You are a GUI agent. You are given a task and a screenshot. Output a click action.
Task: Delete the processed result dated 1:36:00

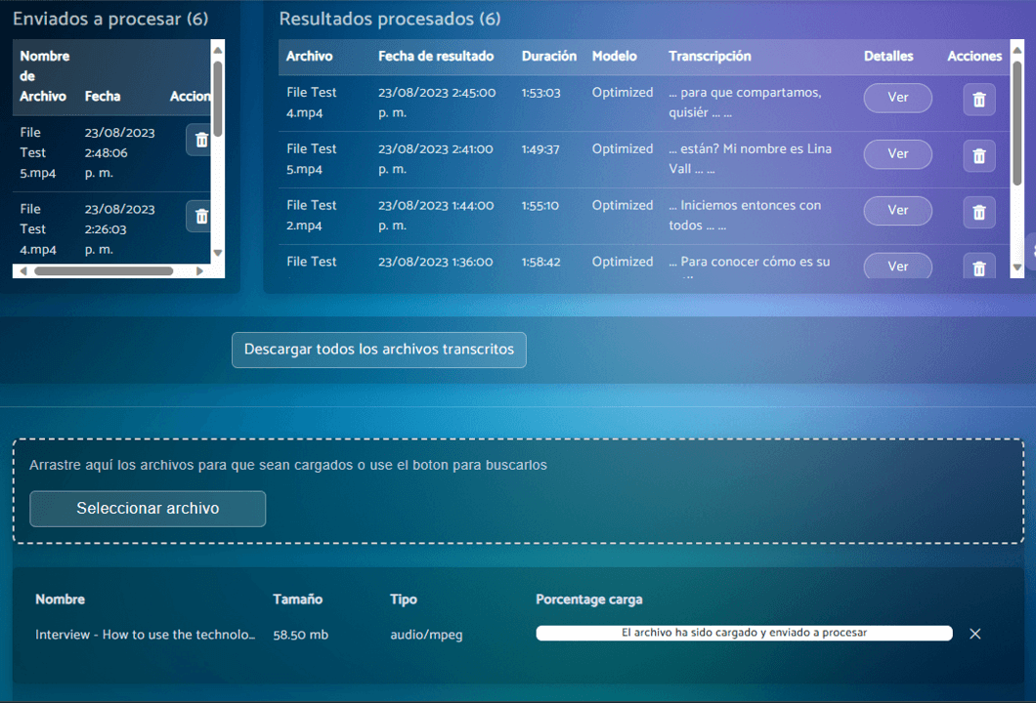[978, 268]
